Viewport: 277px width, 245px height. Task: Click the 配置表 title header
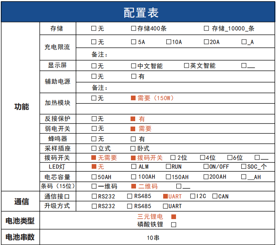[x=138, y=12]
